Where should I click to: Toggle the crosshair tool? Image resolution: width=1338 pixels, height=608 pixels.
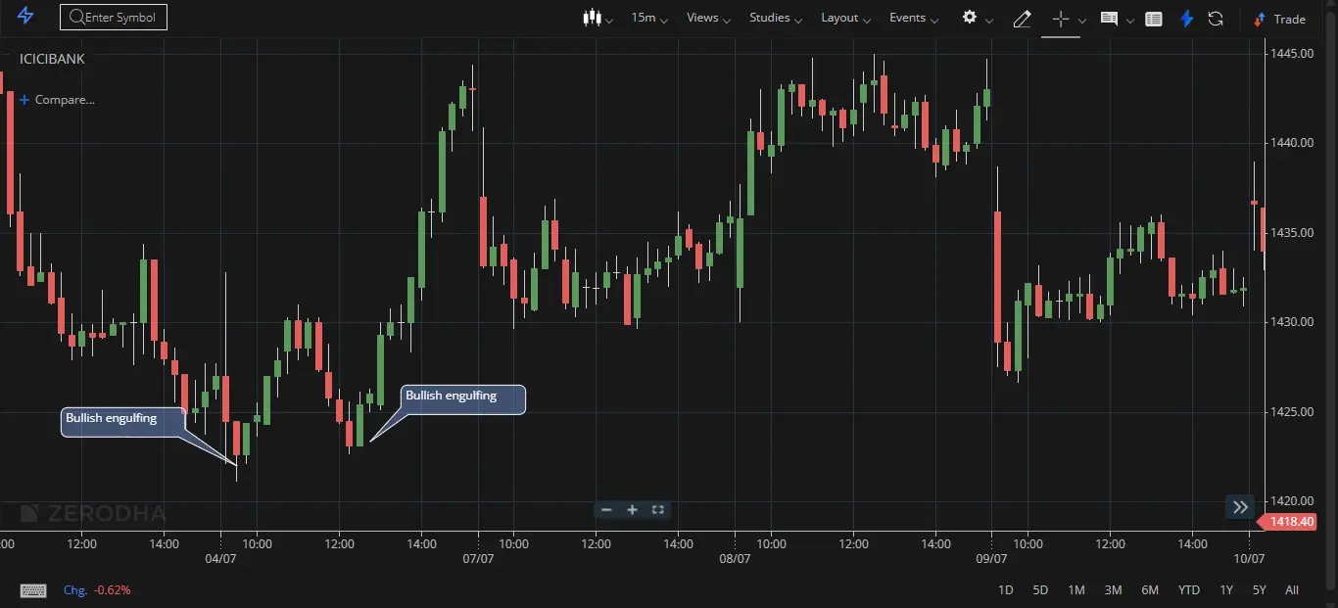pyautogui.click(x=1060, y=18)
